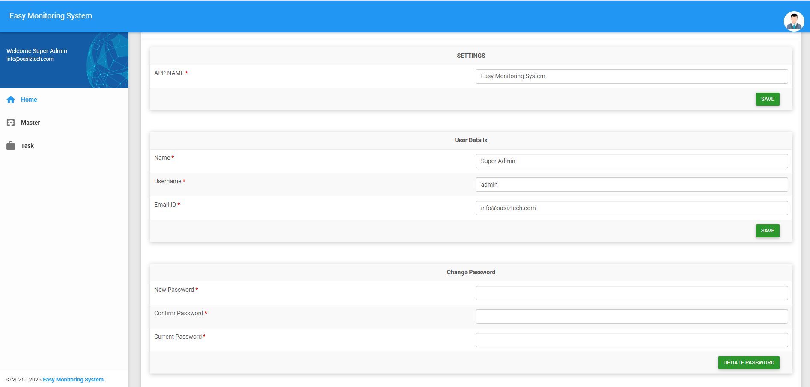Click the APP NAME label

169,73
